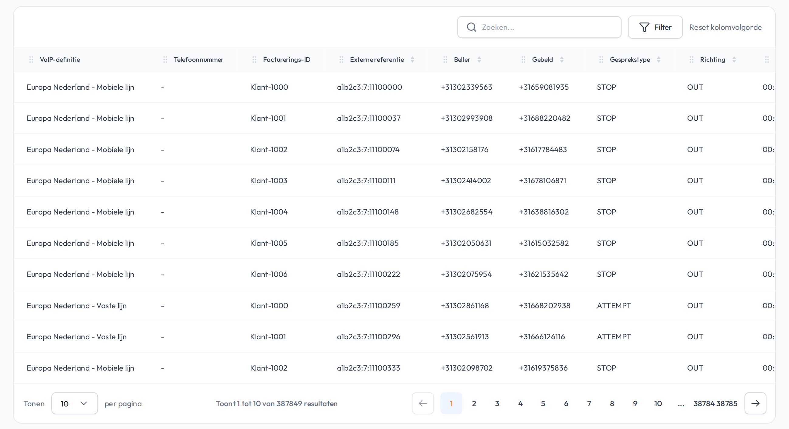Click called number +31678106871
789x429 pixels.
[543, 181]
